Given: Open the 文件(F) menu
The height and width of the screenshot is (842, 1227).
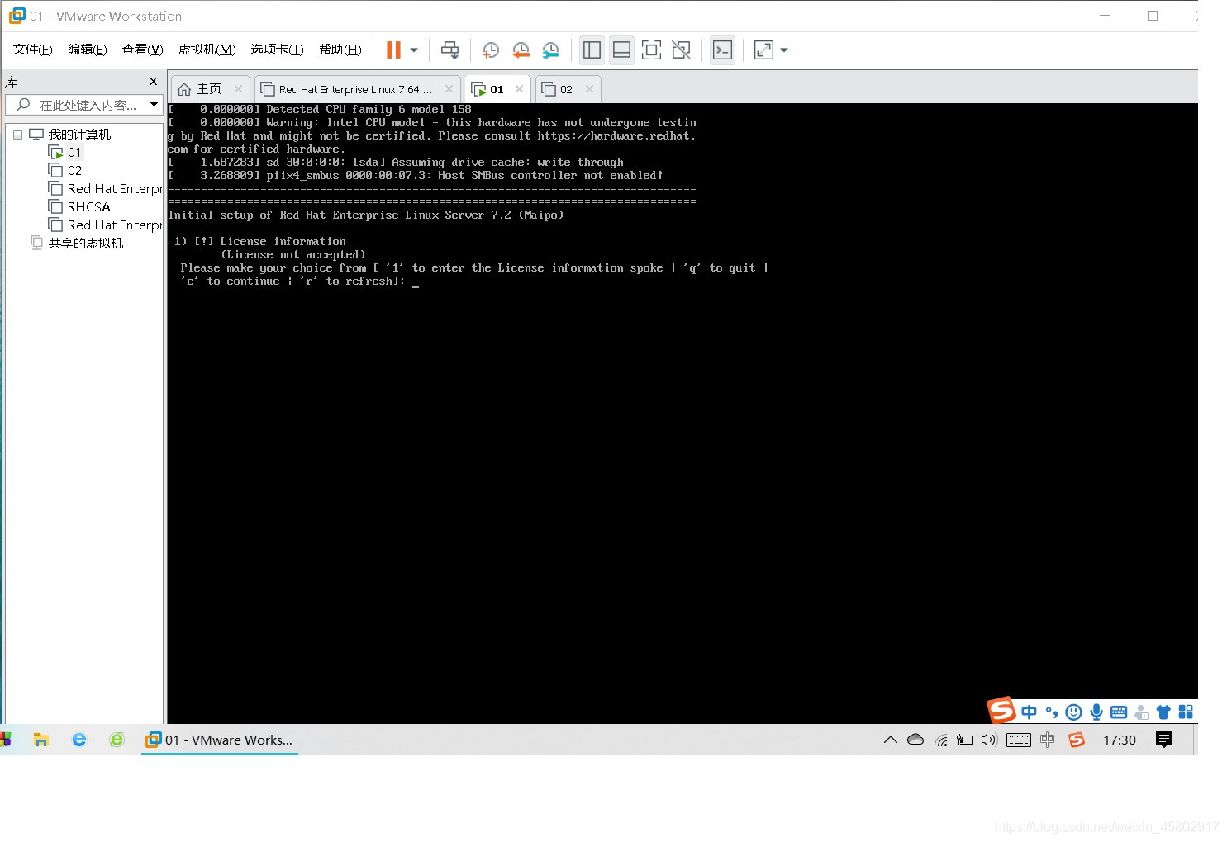Looking at the screenshot, I should [x=33, y=50].
